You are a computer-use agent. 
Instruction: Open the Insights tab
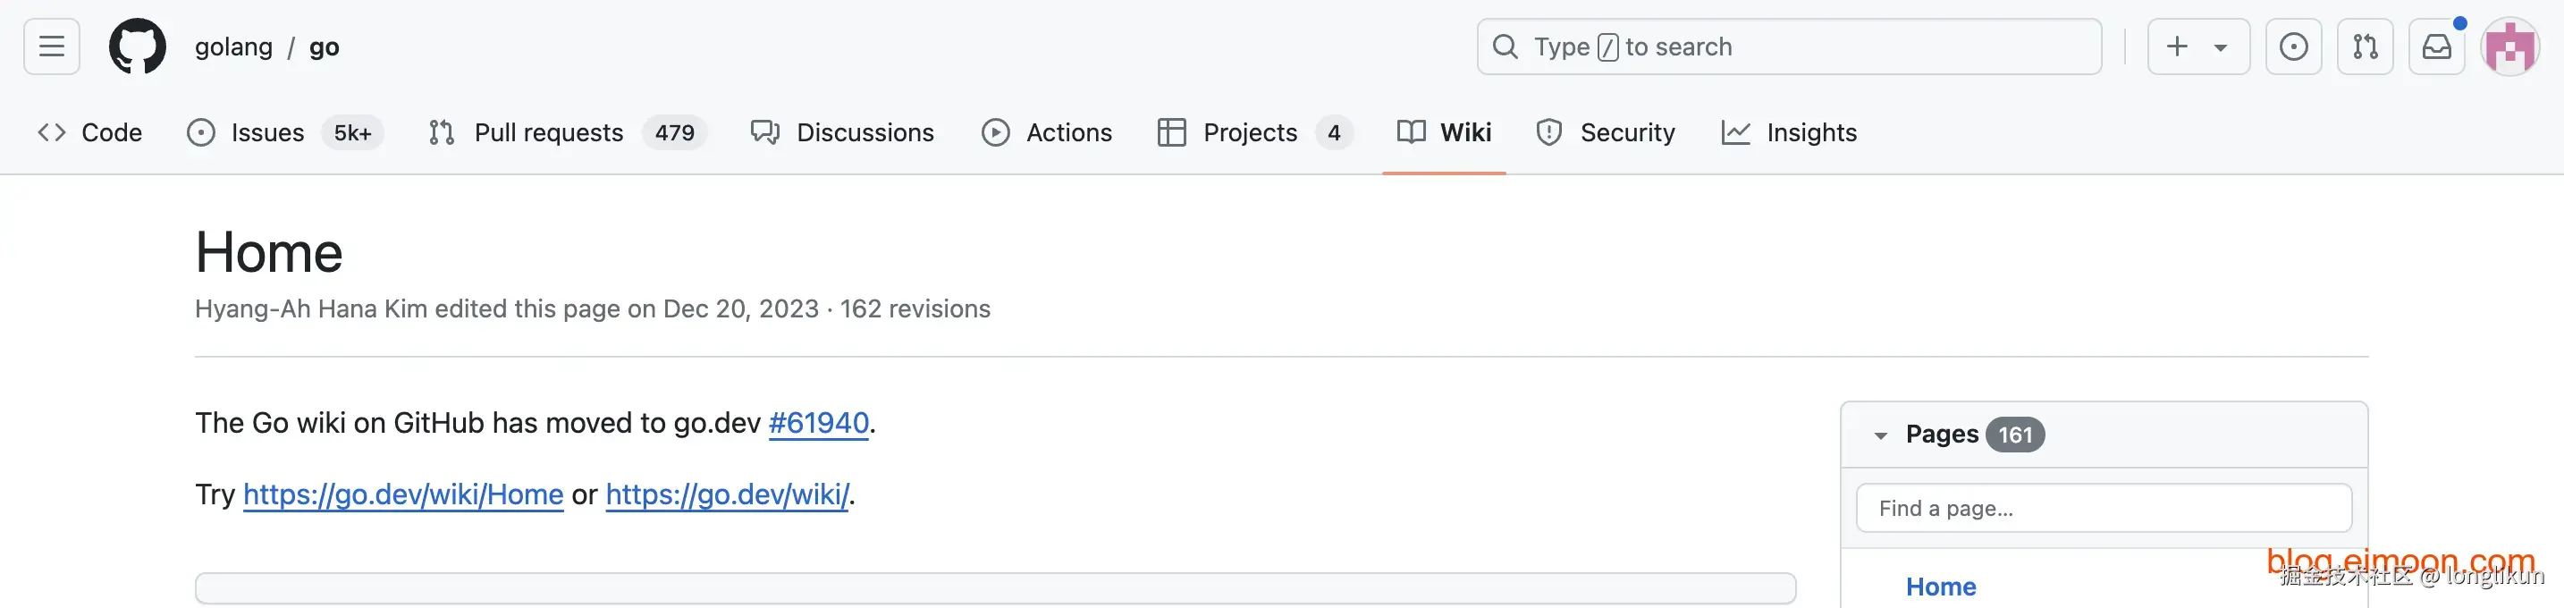point(1789,132)
